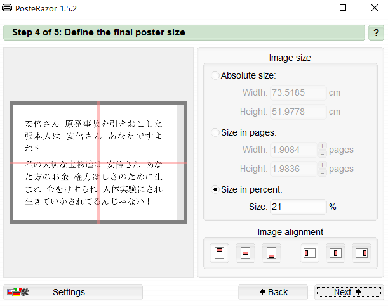388x306 pixels.
Task: Decrease pages Width with minus stepper
Action: 322,154
